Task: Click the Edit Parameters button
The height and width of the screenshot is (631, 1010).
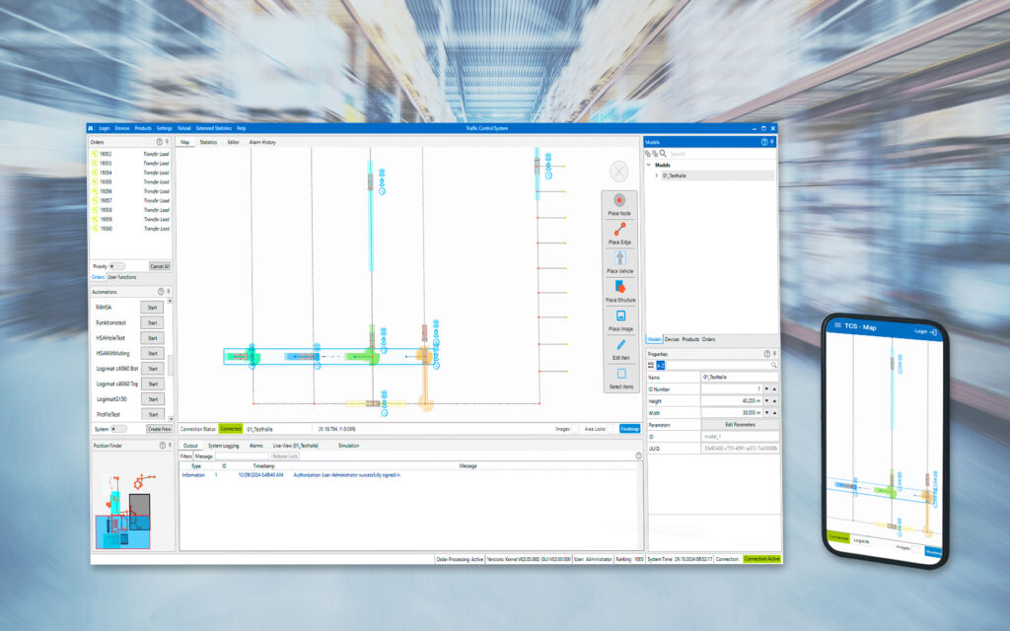Action: [740, 424]
